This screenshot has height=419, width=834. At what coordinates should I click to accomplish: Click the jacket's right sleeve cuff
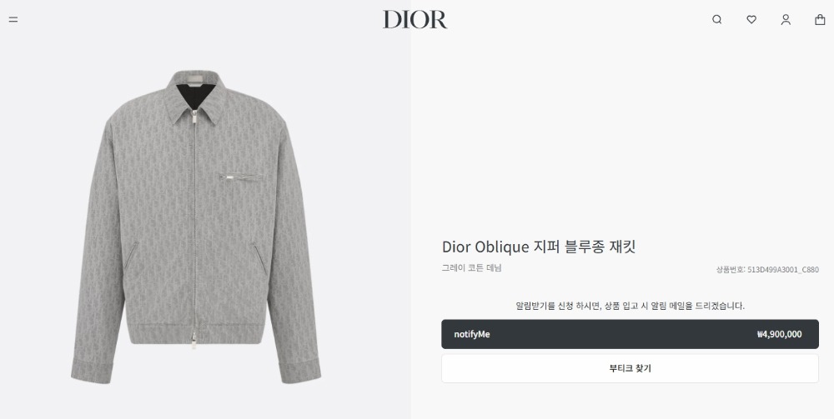pyautogui.click(x=300, y=372)
